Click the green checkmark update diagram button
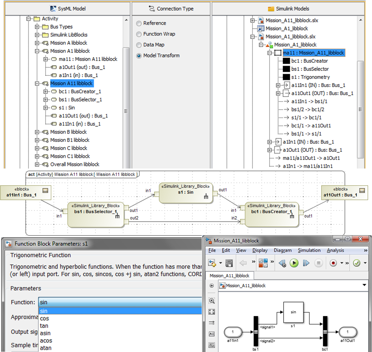The height and width of the screenshot is (352, 372). pos(357,263)
